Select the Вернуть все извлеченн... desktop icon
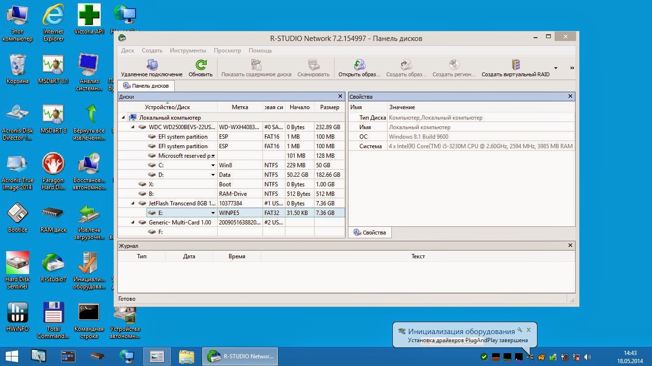Viewport: 652px width, 366px height. (89, 122)
